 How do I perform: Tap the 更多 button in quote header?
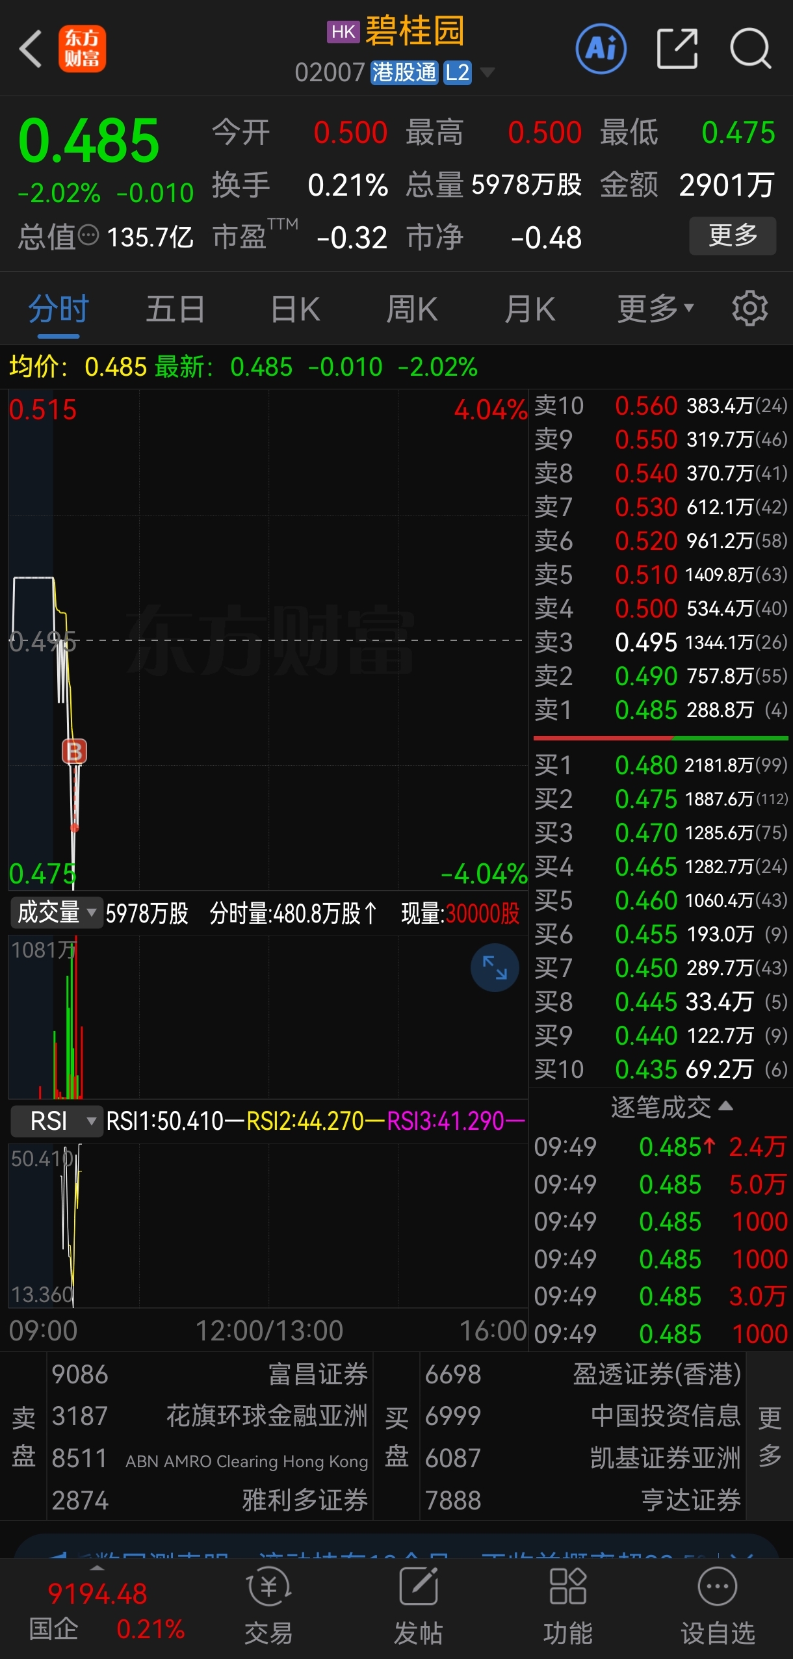coord(733,235)
